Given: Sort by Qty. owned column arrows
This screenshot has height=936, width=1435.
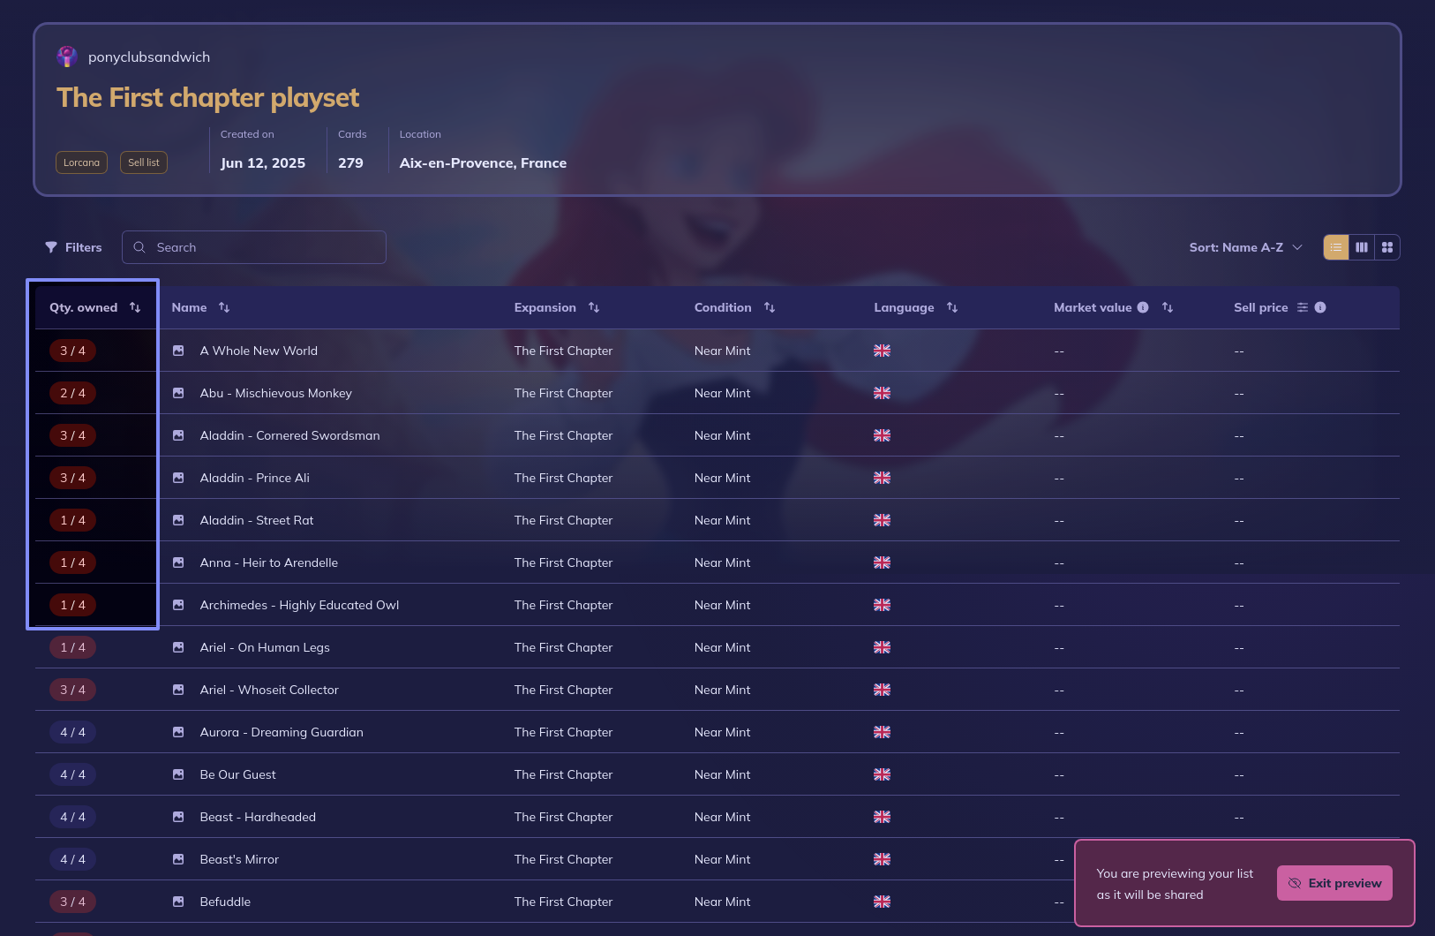Looking at the screenshot, I should 135,307.
